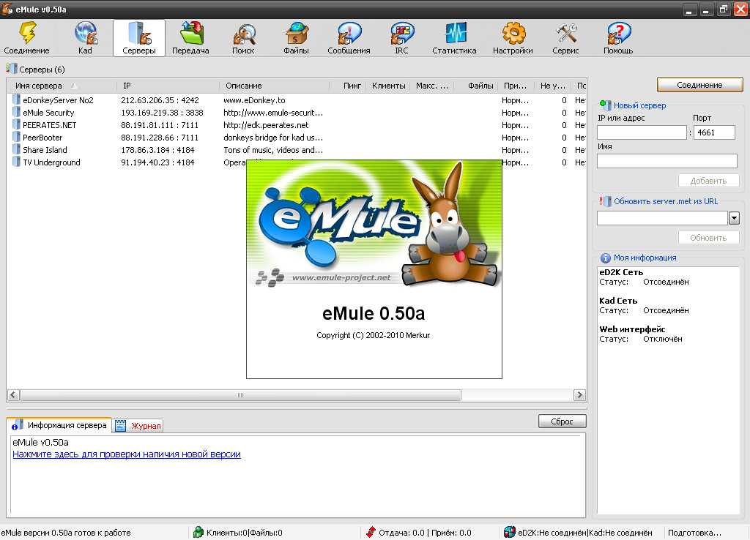Click the status bar clients icon
Viewport: 750px width, 540px height.
(x=198, y=532)
